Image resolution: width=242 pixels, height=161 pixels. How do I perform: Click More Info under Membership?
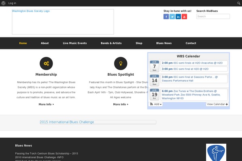[46, 104]
